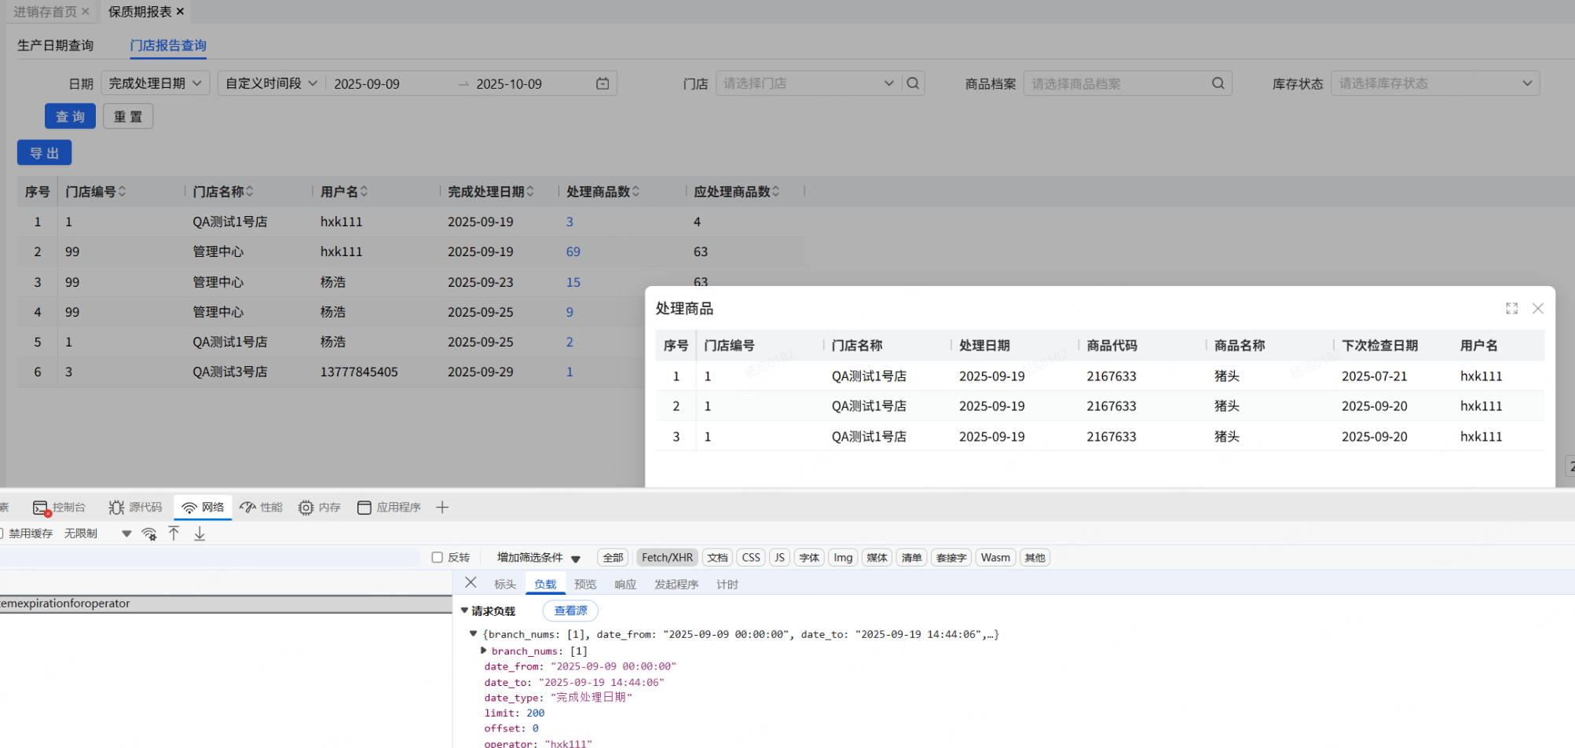This screenshot has height=748, width=1575.
Task: Sort by 门店编号 column
Action: (123, 192)
